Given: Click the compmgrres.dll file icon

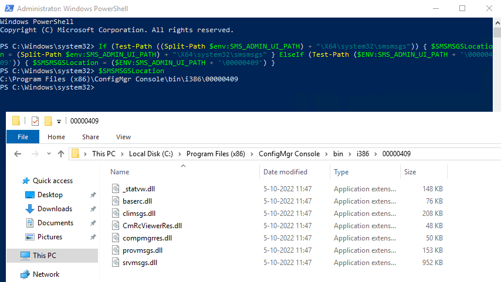Looking at the screenshot, I should click(116, 238).
